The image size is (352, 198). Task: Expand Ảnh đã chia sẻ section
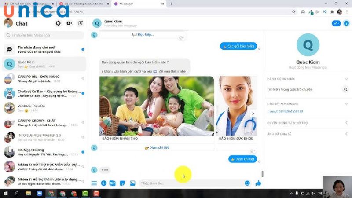346,134
